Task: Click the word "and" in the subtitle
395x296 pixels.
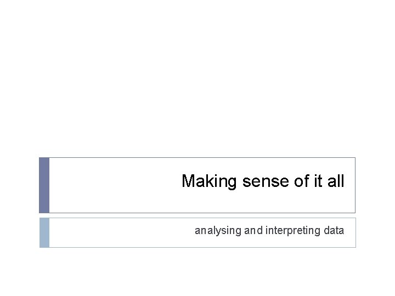Action: click(x=253, y=231)
